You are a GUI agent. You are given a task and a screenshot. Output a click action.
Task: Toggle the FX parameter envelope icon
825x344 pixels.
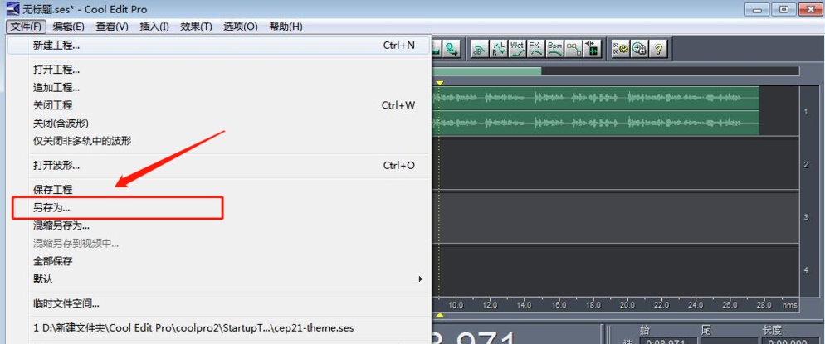(535, 49)
